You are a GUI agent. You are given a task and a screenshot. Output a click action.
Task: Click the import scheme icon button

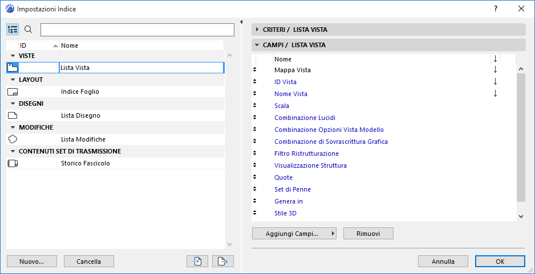[x=197, y=261]
